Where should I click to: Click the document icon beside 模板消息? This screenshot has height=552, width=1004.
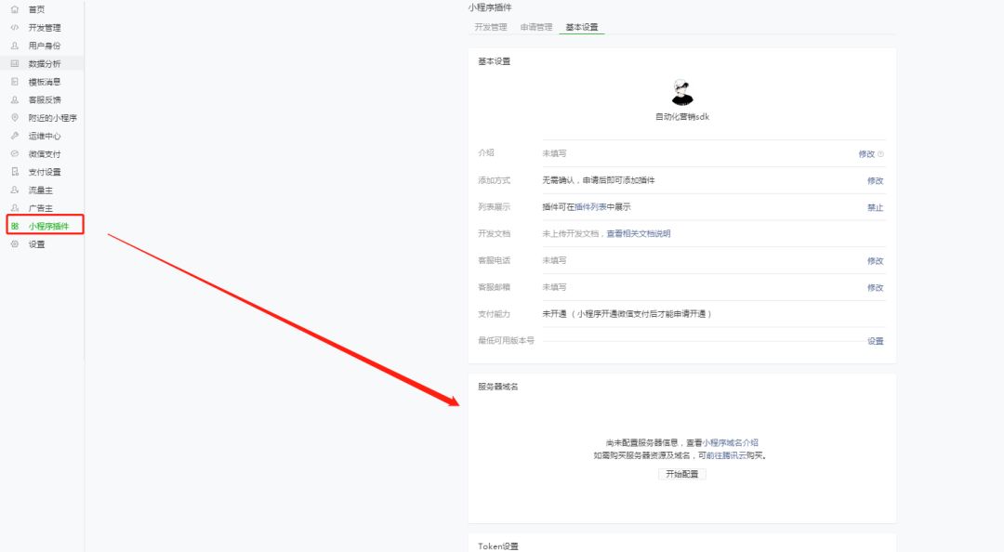click(x=15, y=82)
